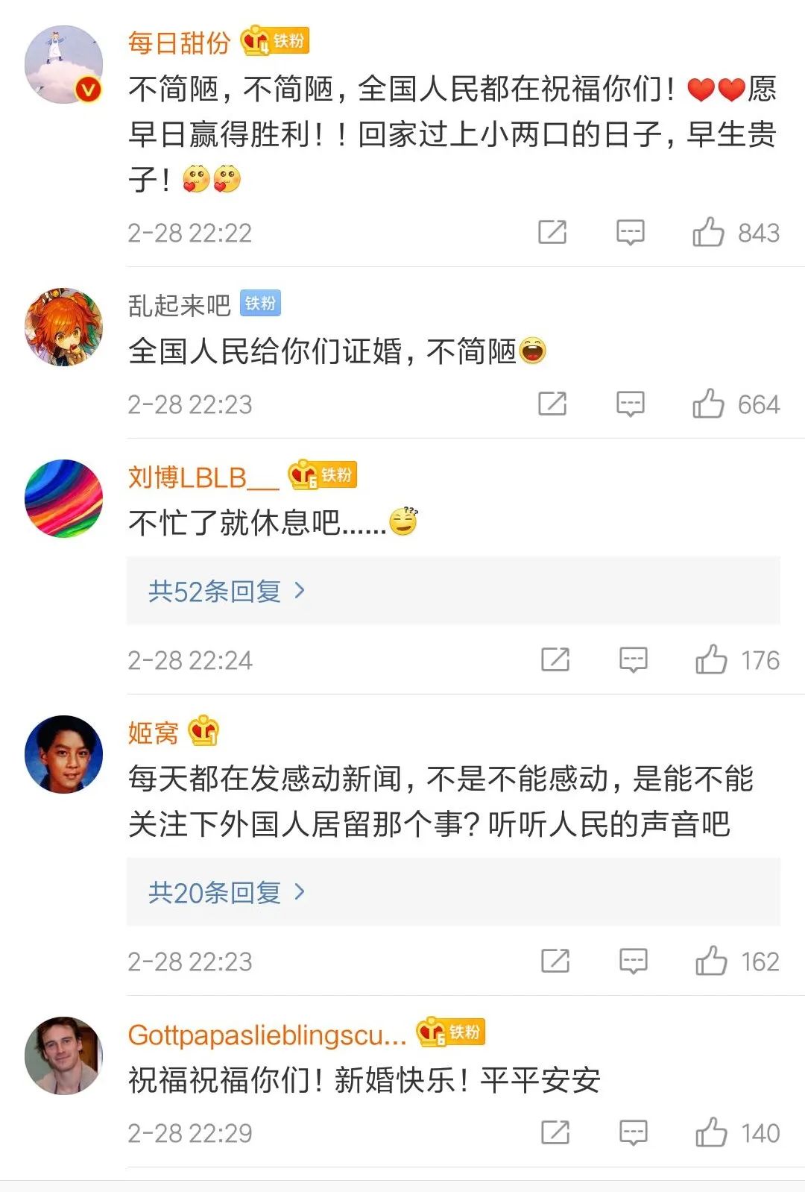
Task: Repost 乱起来吧's comment using the share icon
Action: 552,404
